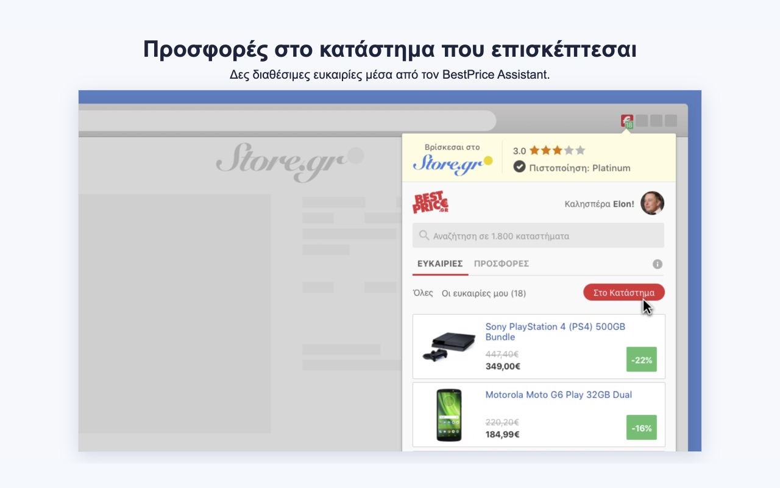Screen dimensions: 780x488
Task: Open the Sony PlayStation 4 500GB Bundle link
Action: pos(555,332)
